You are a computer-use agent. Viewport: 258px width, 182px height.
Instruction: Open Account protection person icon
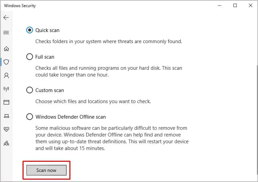coord(6,75)
